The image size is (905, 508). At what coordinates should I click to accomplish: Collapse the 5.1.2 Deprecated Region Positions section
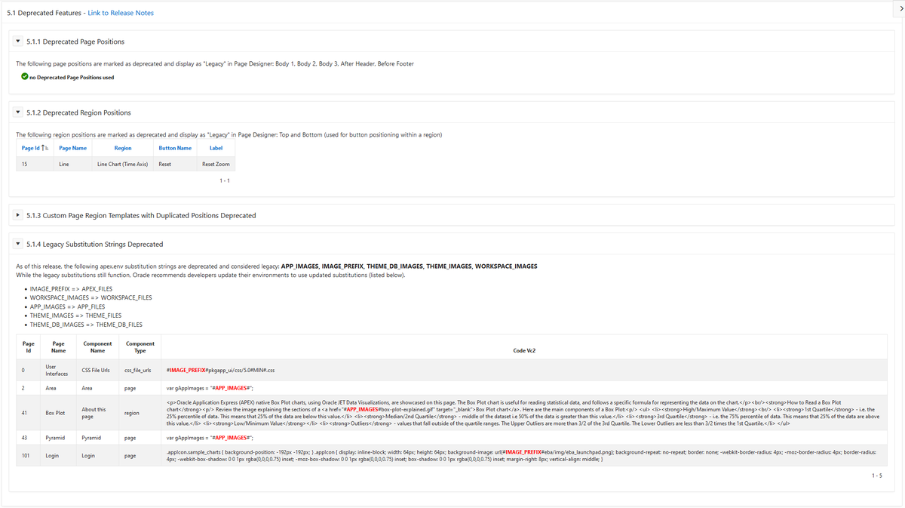[x=18, y=112]
